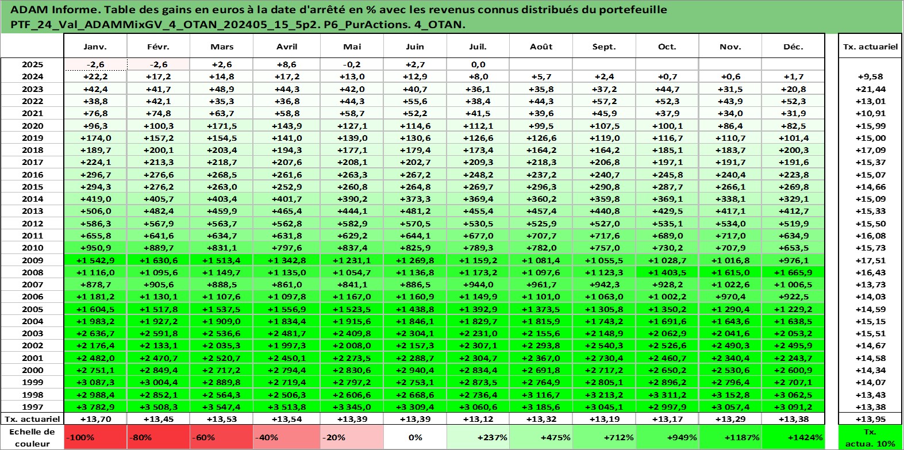
Task: Select the '+13,12' Tx. actuariel for Juil.
Action: coord(478,419)
